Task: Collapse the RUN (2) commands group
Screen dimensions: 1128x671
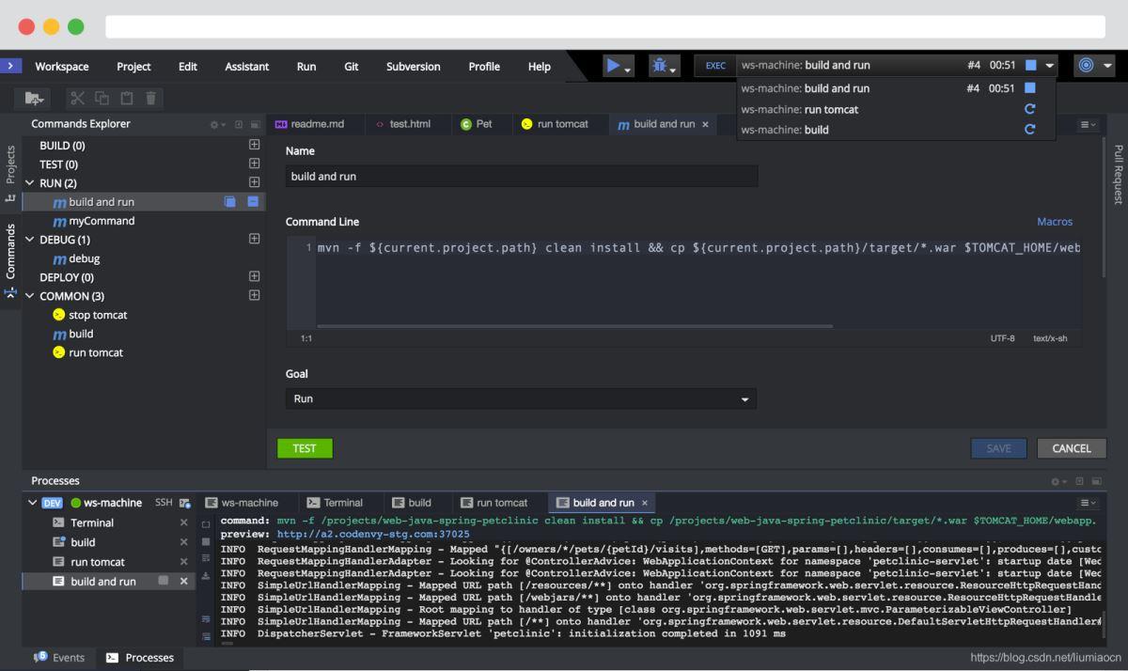Action: [30, 183]
